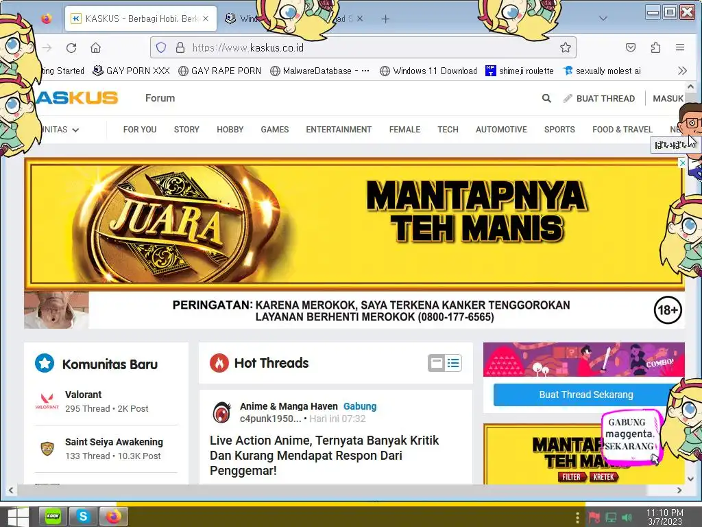This screenshot has height=527, width=702.
Task: Click the Komunitas Baru star icon
Action: (x=45, y=363)
